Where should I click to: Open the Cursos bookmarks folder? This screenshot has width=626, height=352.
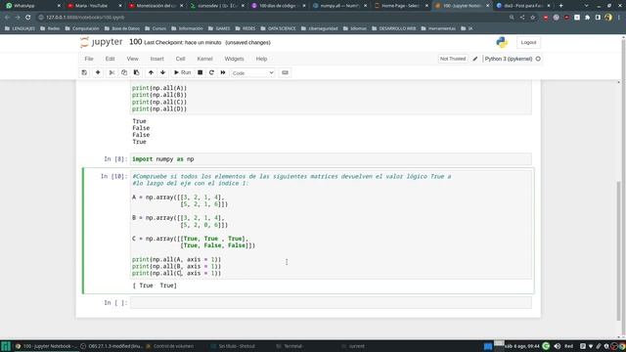click(156, 28)
